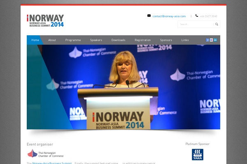Click the Thai-Norwegian Chamber of Commerce logo
Screen dimensions: 247x164
(46, 153)
